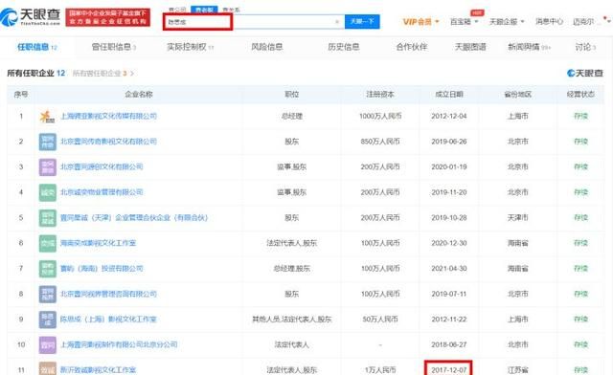Click the 50万人民币 capital cell
The height and width of the screenshot is (375, 613).
(x=380, y=320)
